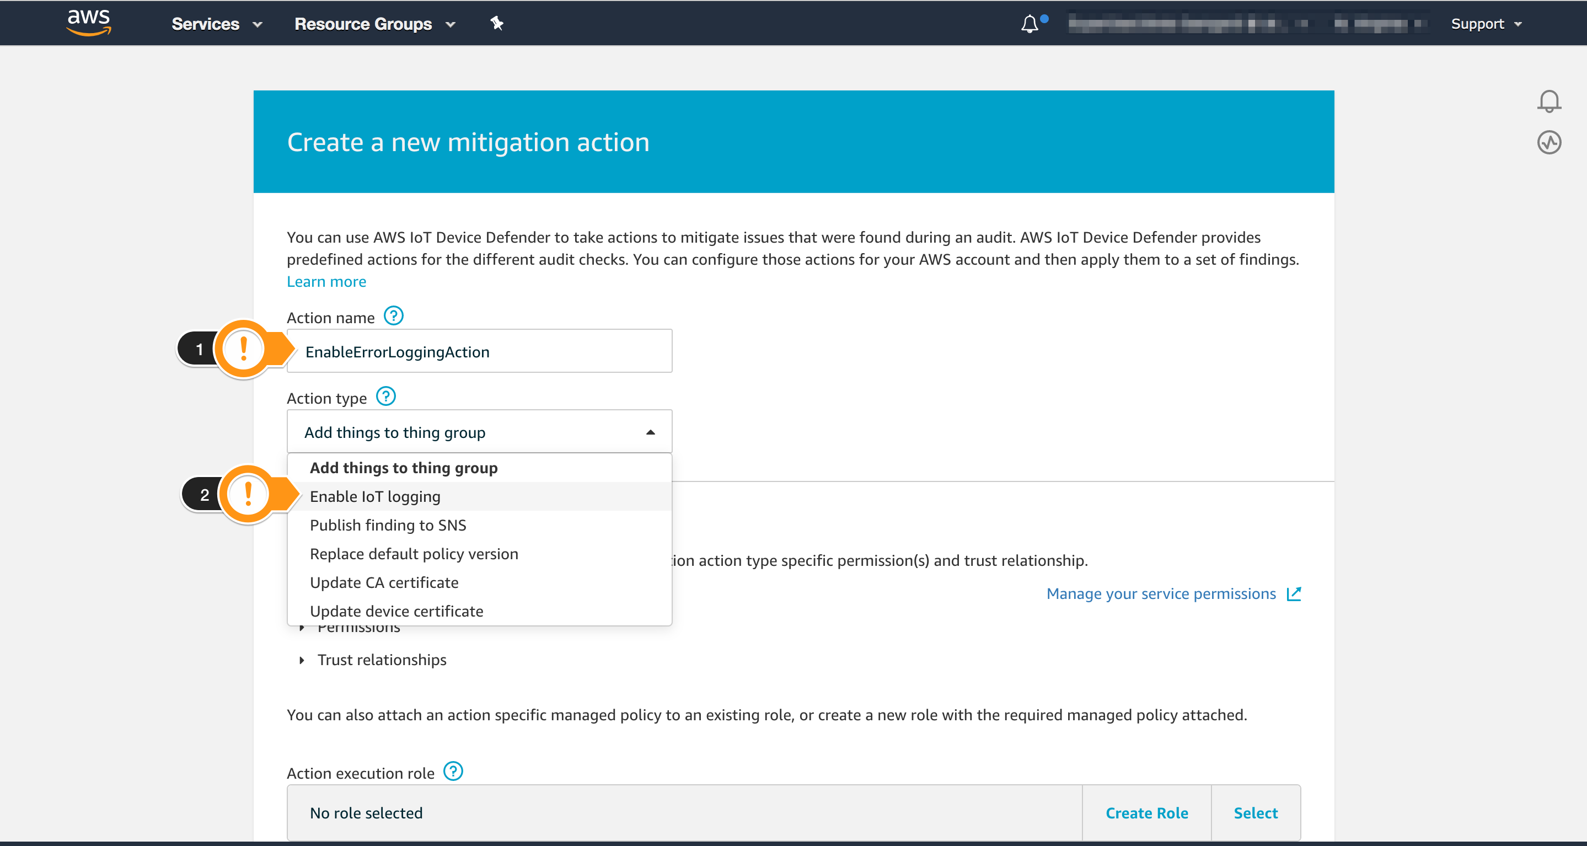
Task: Open the top navigation bell notifications
Action: pyautogui.click(x=1030, y=23)
